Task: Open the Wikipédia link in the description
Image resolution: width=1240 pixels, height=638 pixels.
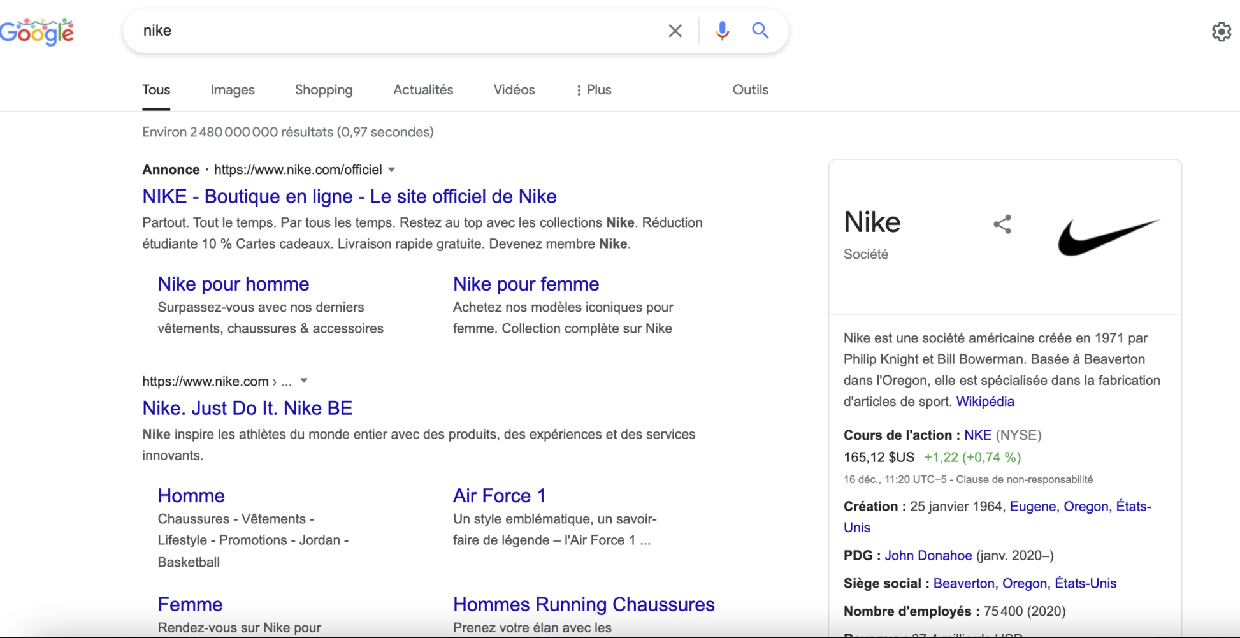Action: point(984,402)
